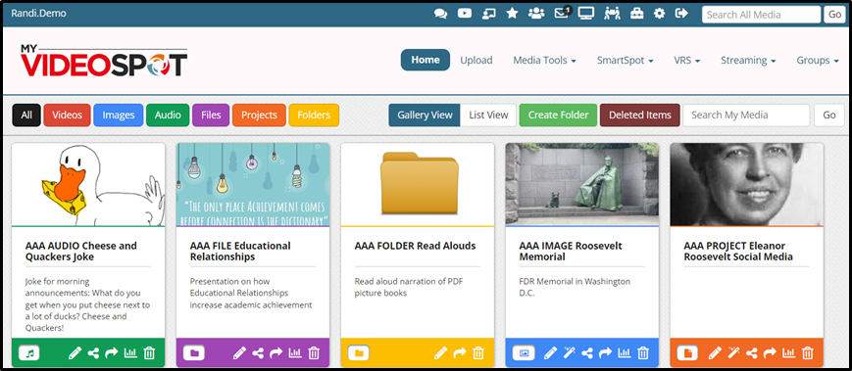Open the mail icon with notification badge
This screenshot has width=852, height=371.
click(563, 13)
